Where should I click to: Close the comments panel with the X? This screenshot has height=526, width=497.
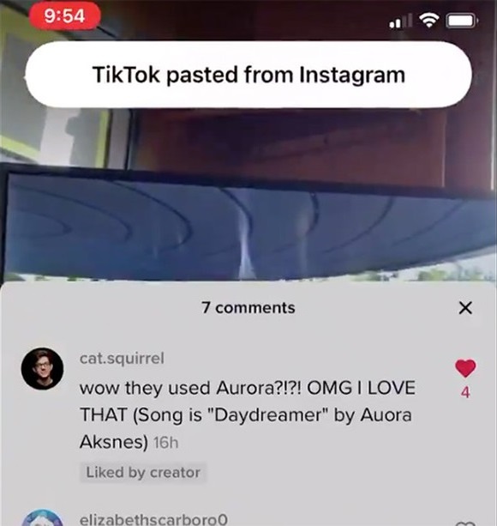click(x=465, y=307)
